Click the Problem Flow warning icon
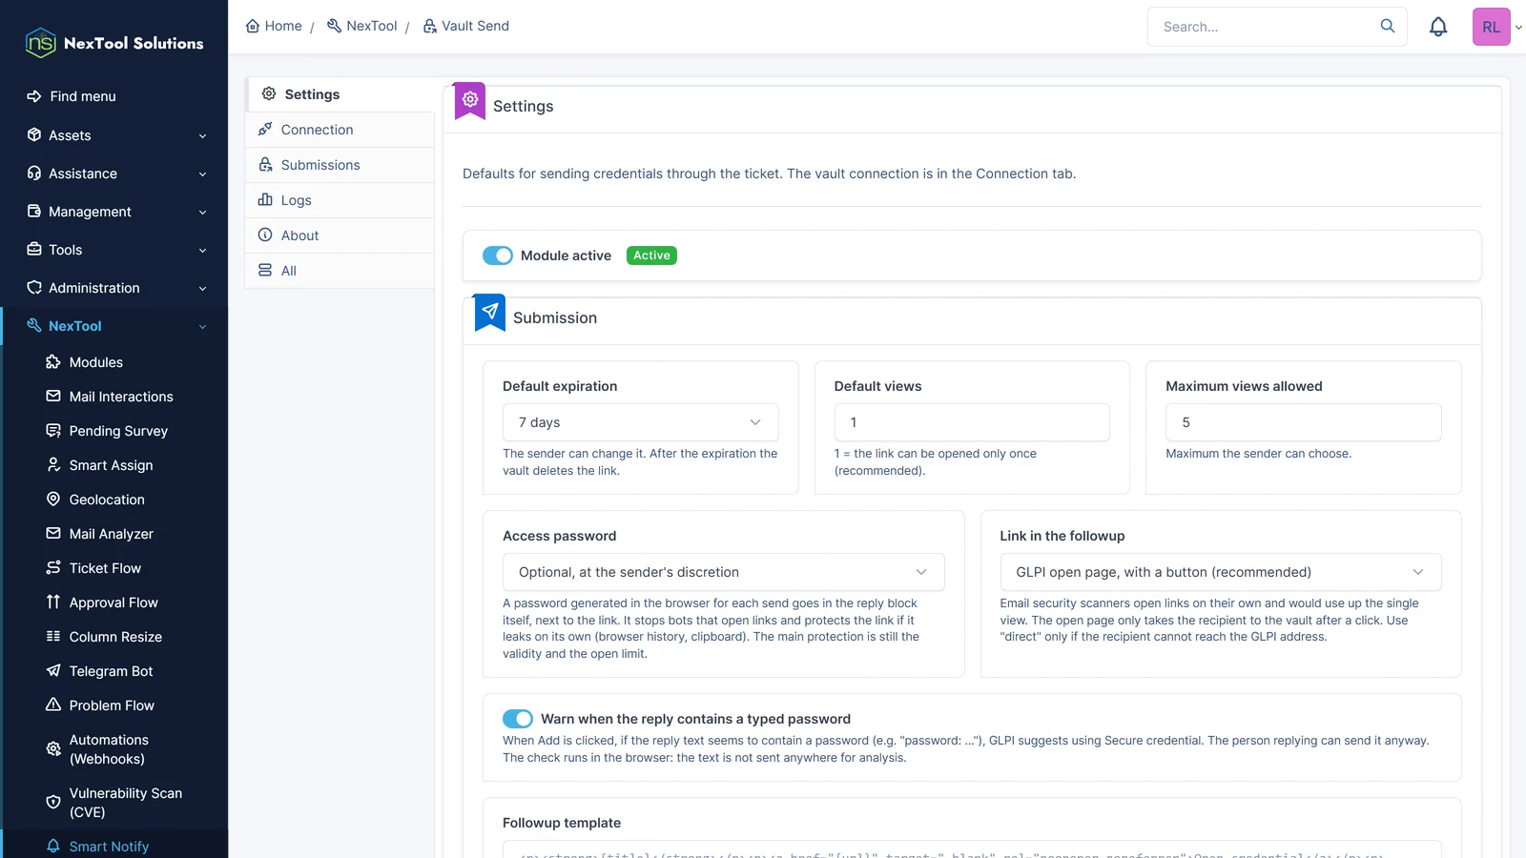Image resolution: width=1526 pixels, height=858 pixels. tap(53, 705)
